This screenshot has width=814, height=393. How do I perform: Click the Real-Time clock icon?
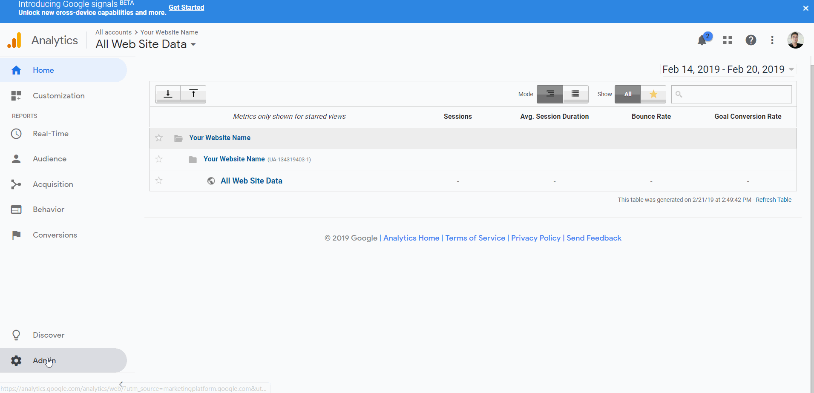(x=16, y=134)
